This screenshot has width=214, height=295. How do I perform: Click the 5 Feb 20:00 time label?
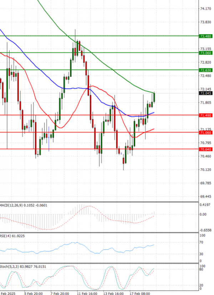click(x=34, y=293)
